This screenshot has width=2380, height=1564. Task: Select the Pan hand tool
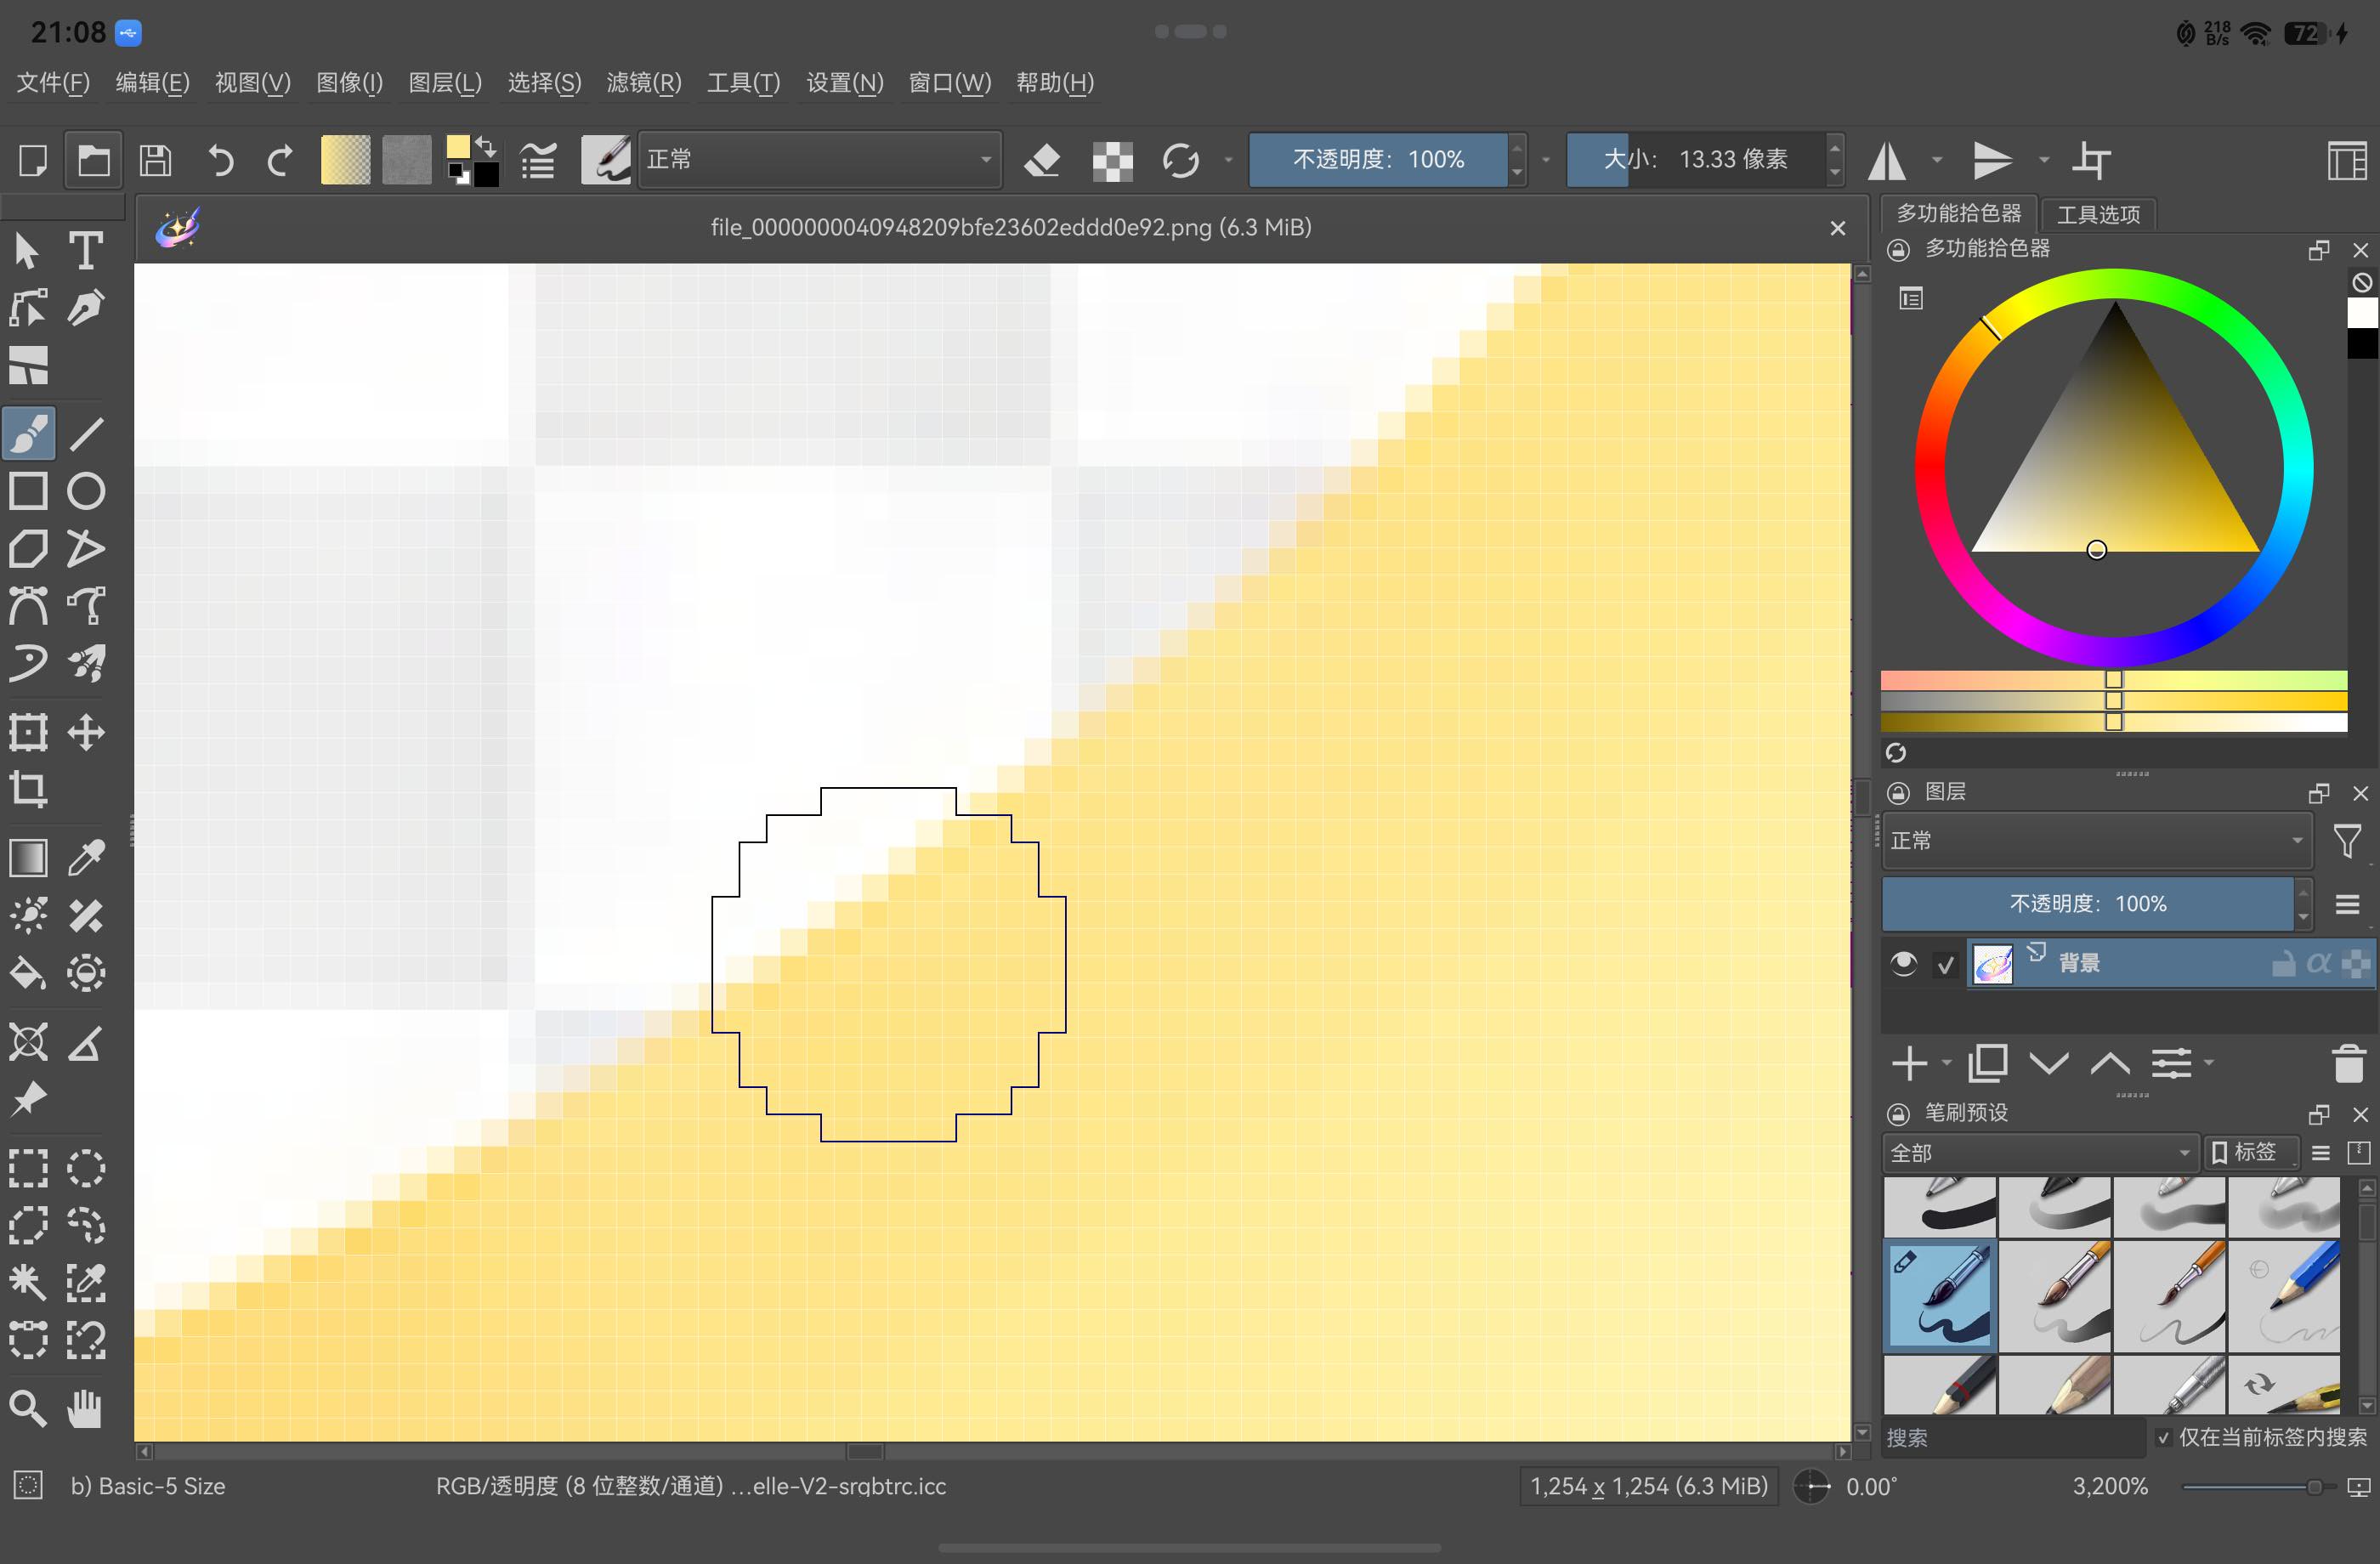point(86,1408)
